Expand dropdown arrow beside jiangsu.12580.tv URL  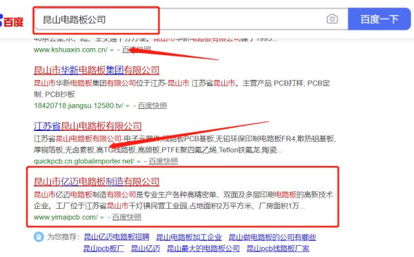pos(128,106)
